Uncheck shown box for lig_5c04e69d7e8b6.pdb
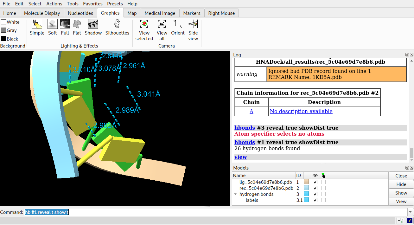414x225 pixels. pyautogui.click(x=315, y=182)
